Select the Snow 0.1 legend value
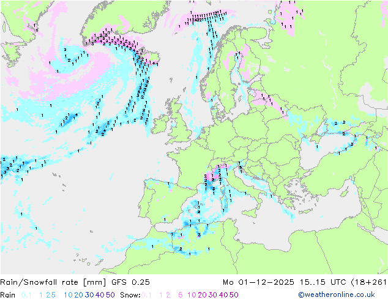The image size is (388, 300). pos(146,295)
